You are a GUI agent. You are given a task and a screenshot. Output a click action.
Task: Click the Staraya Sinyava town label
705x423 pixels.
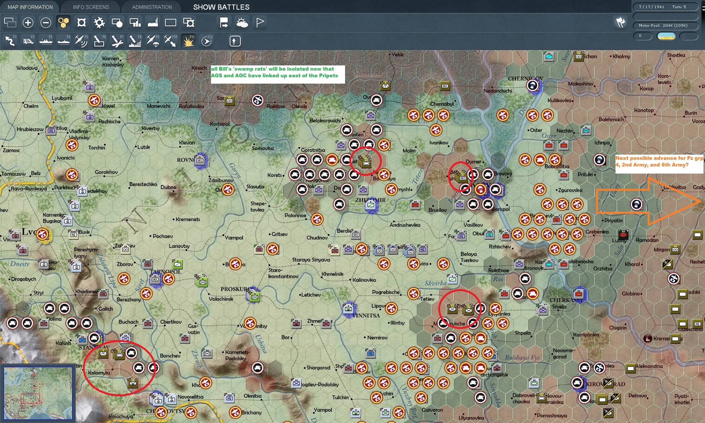tap(311, 260)
